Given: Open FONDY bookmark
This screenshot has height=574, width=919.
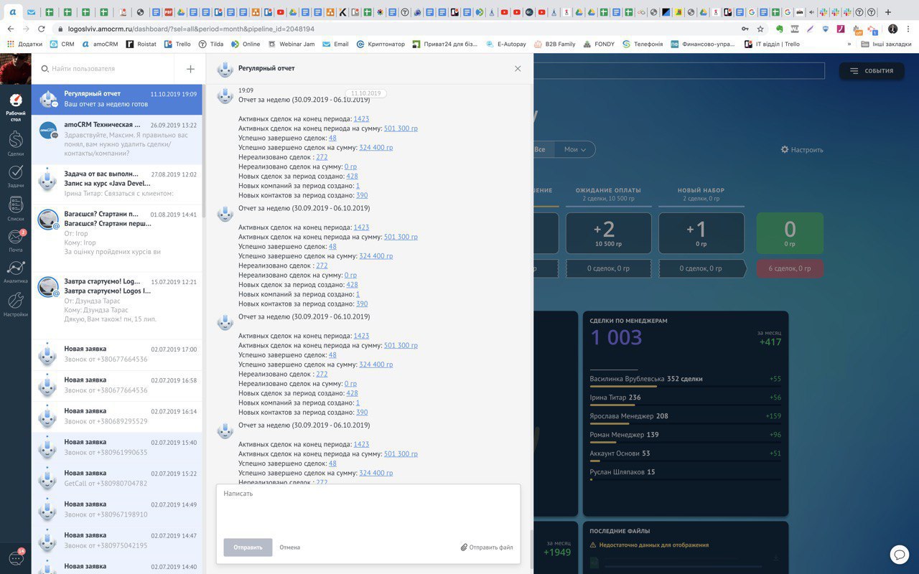Looking at the screenshot, I should coord(598,44).
